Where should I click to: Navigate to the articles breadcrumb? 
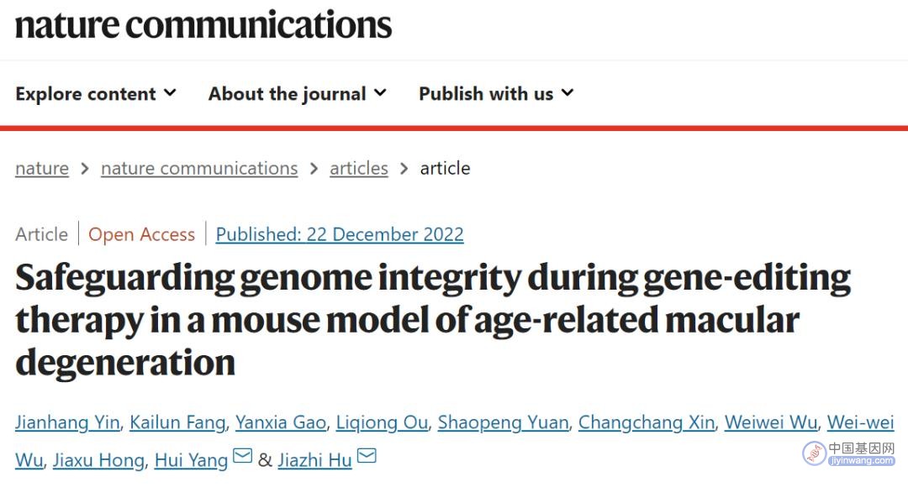point(358,168)
